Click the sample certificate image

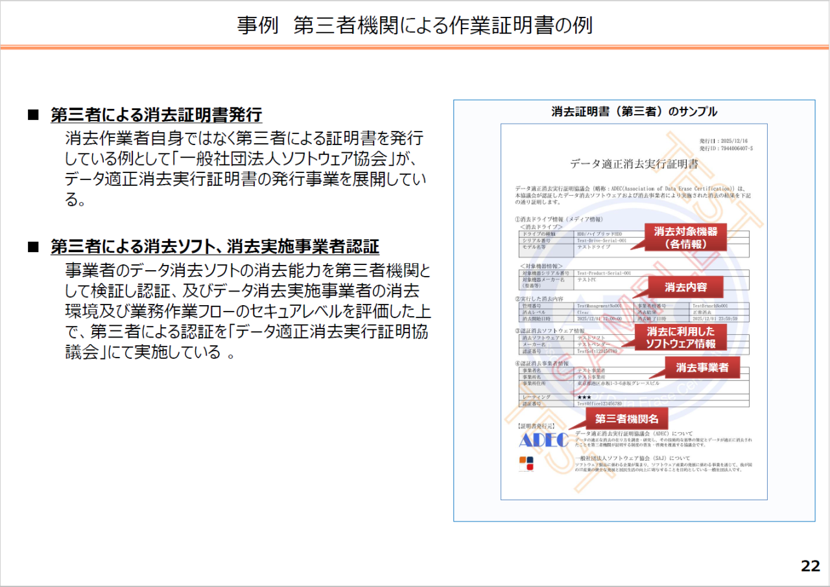tap(634, 312)
